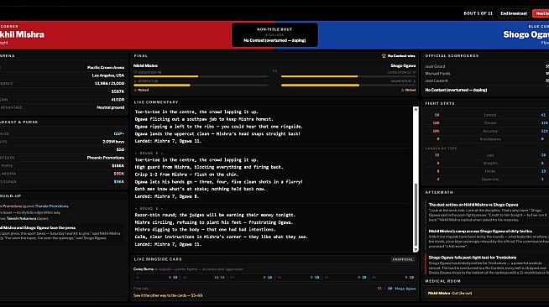The width and height of the screenshot is (549, 307).
Task: Click the 'Crisp 1-2 from Mishra' commentary line
Action: pos(186,174)
